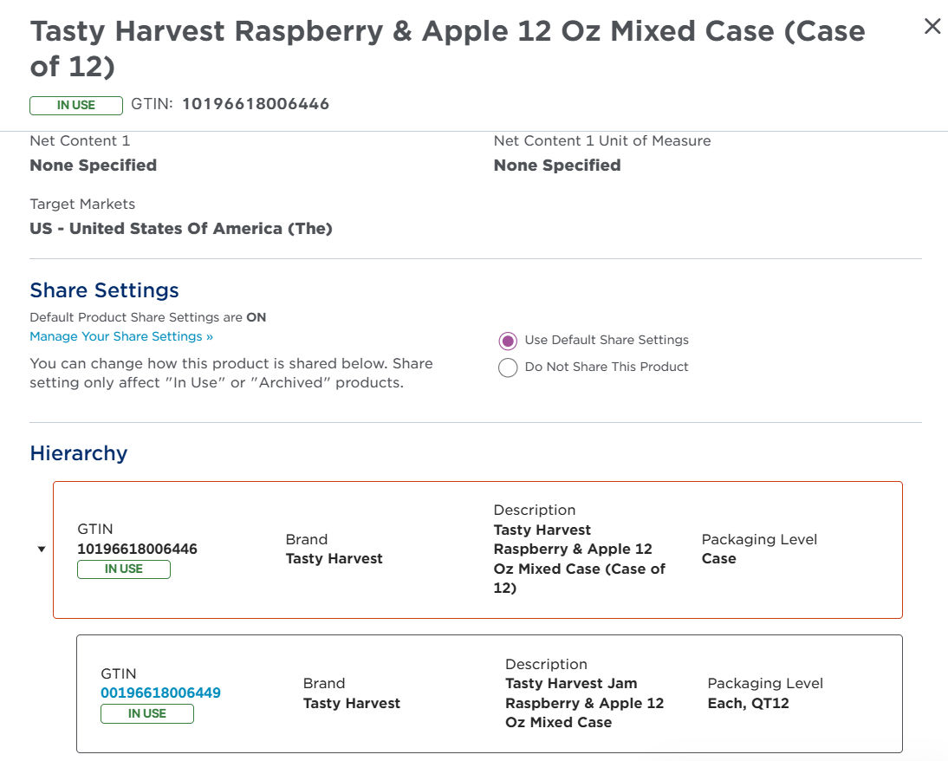Click the header GTIN number 10196618006446
948x761 pixels.
point(256,104)
